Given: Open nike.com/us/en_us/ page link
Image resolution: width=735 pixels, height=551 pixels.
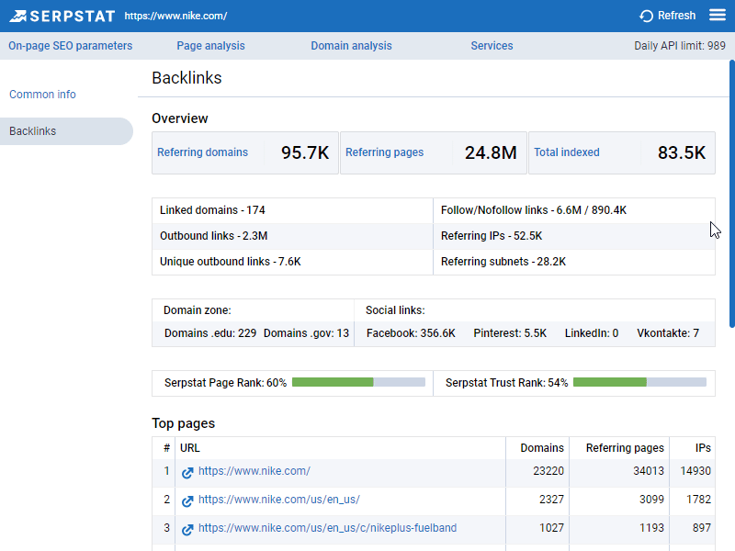Looking at the screenshot, I should tap(279, 500).
